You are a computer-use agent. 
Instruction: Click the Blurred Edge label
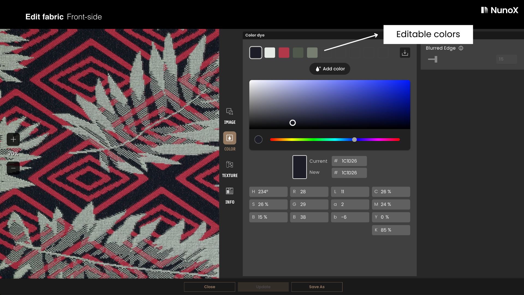440,48
